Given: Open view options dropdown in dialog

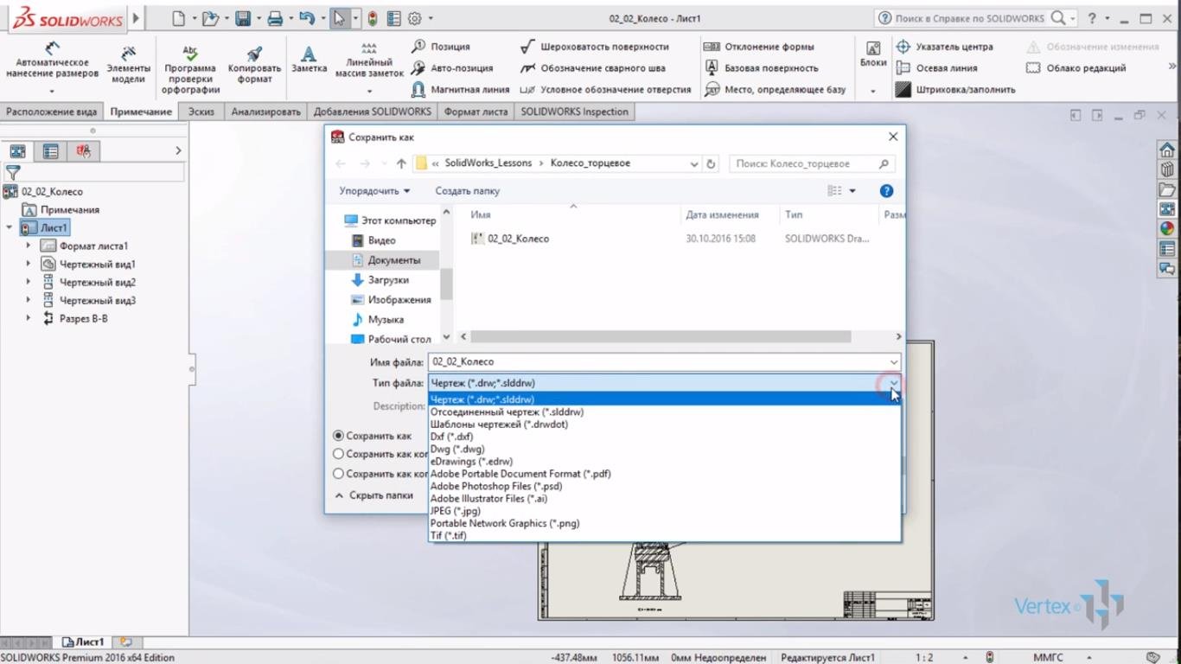Looking at the screenshot, I should 852,191.
